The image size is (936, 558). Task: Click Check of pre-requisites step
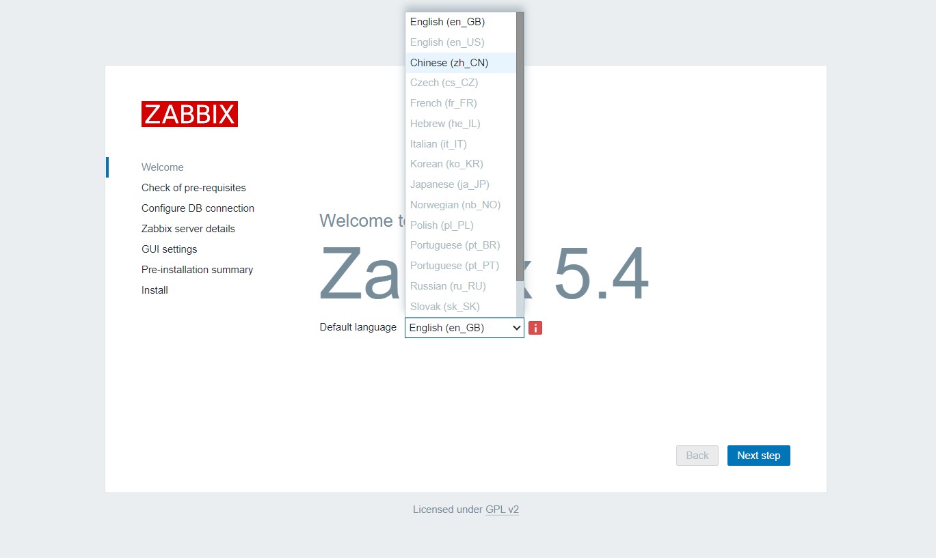tap(193, 188)
